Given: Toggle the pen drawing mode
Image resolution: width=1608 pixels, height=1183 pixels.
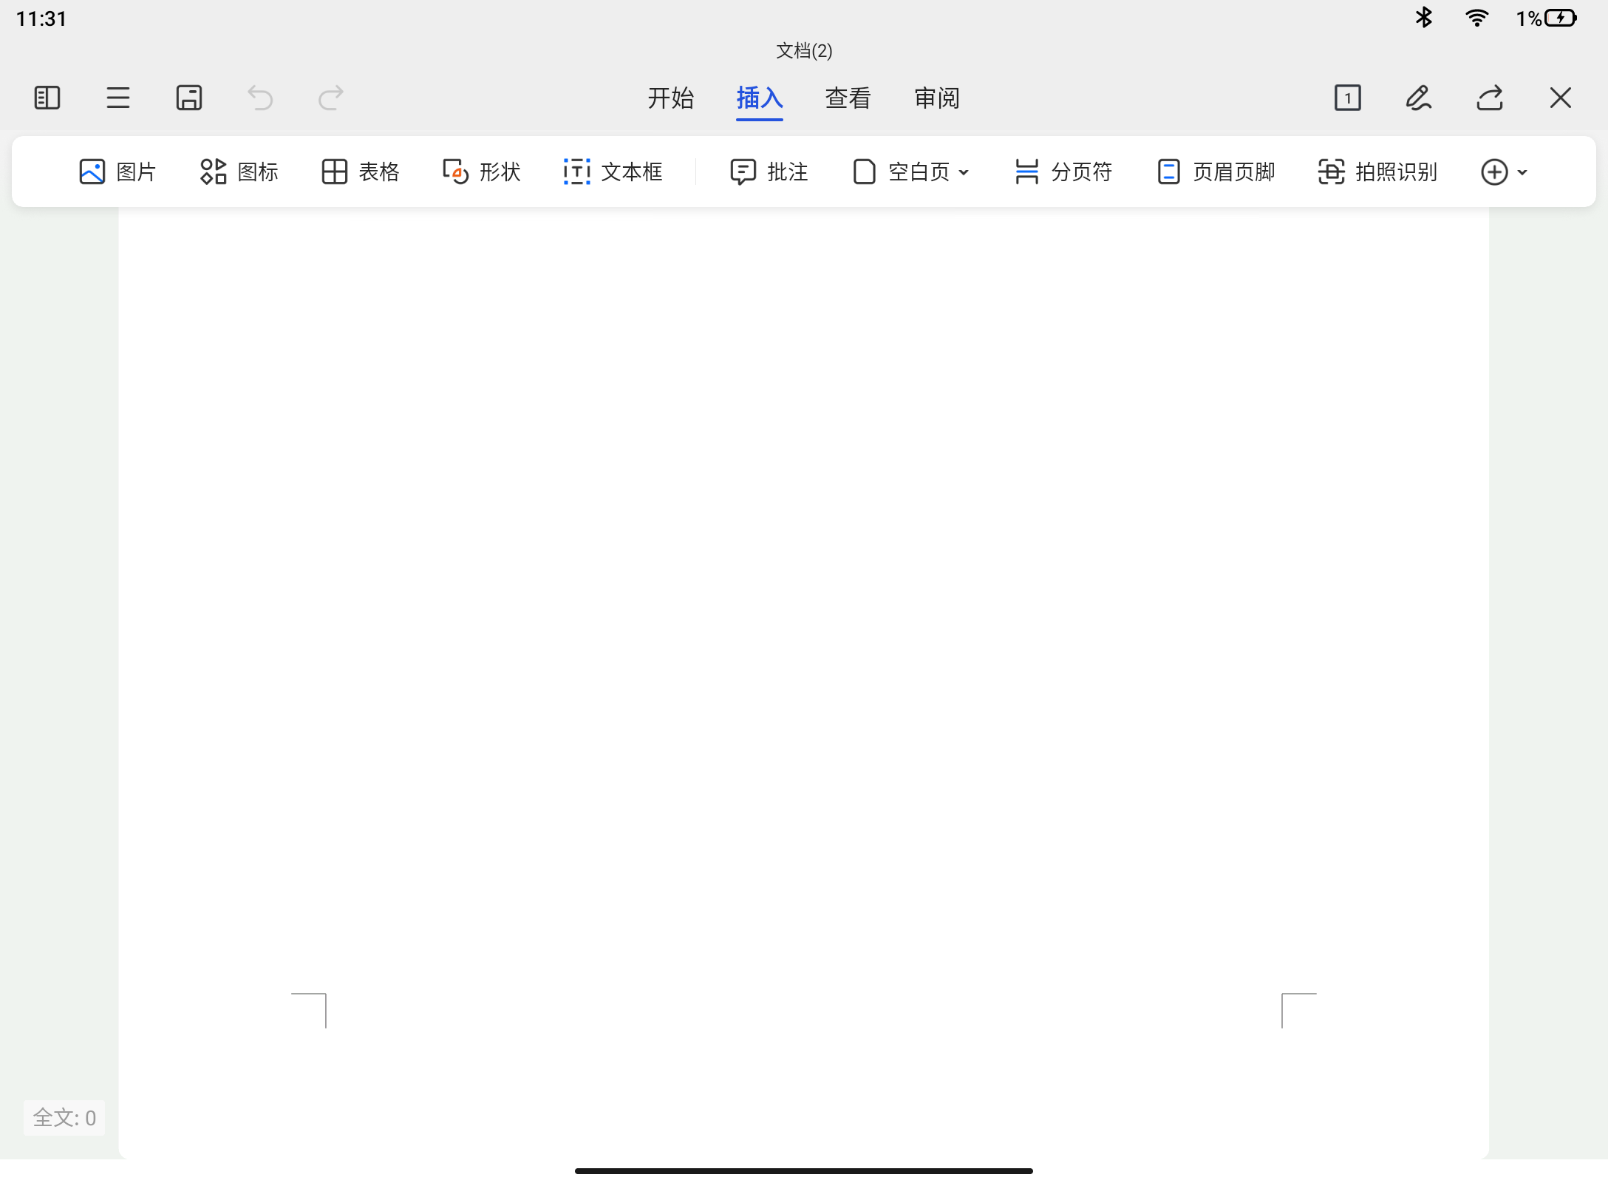Looking at the screenshot, I should click(x=1418, y=98).
